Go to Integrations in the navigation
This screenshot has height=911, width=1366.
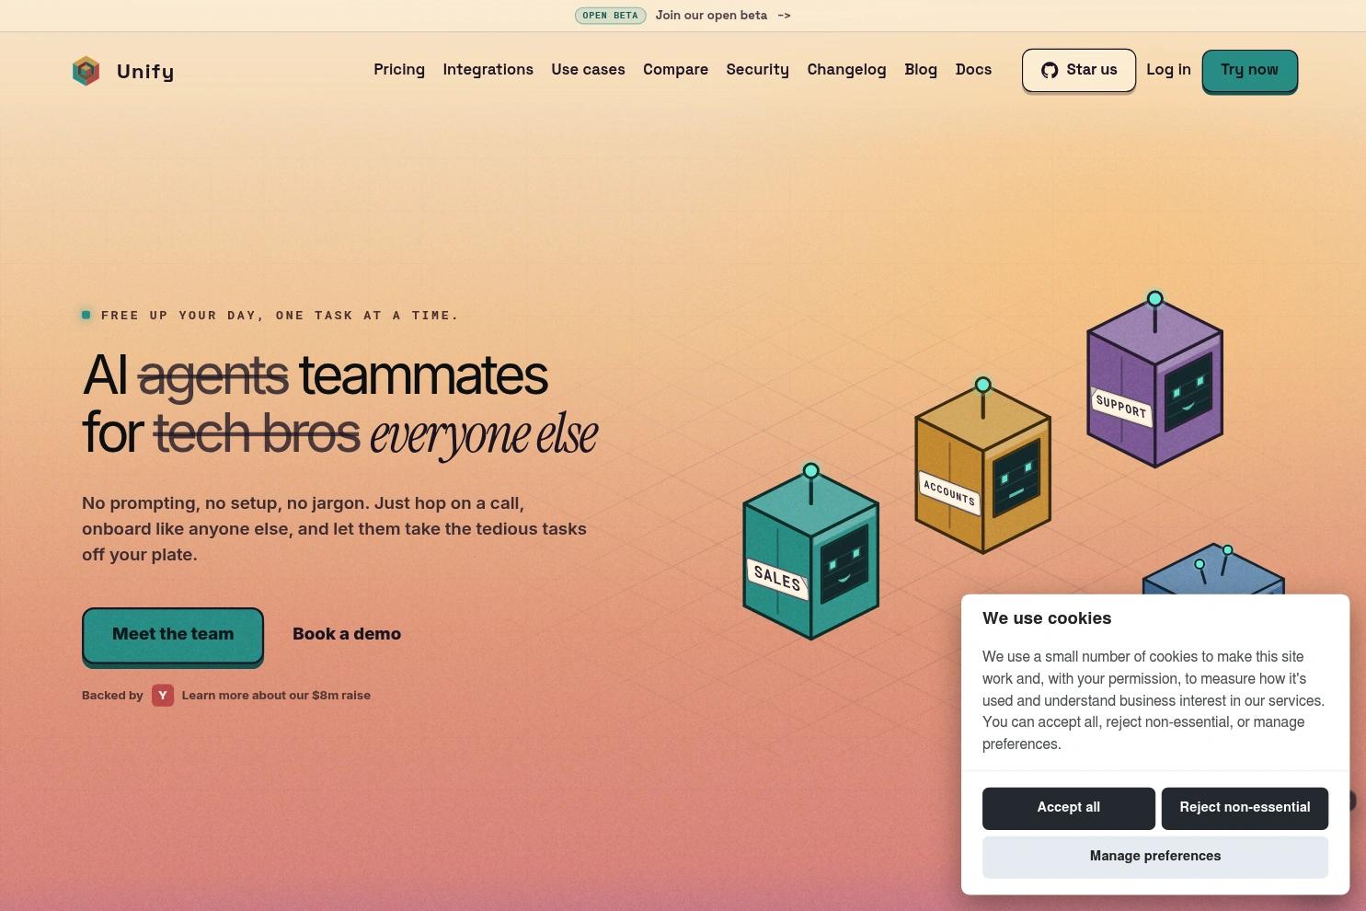tap(488, 70)
